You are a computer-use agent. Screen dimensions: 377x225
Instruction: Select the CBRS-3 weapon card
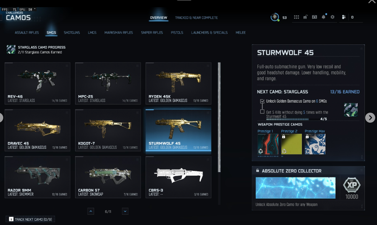click(x=178, y=177)
